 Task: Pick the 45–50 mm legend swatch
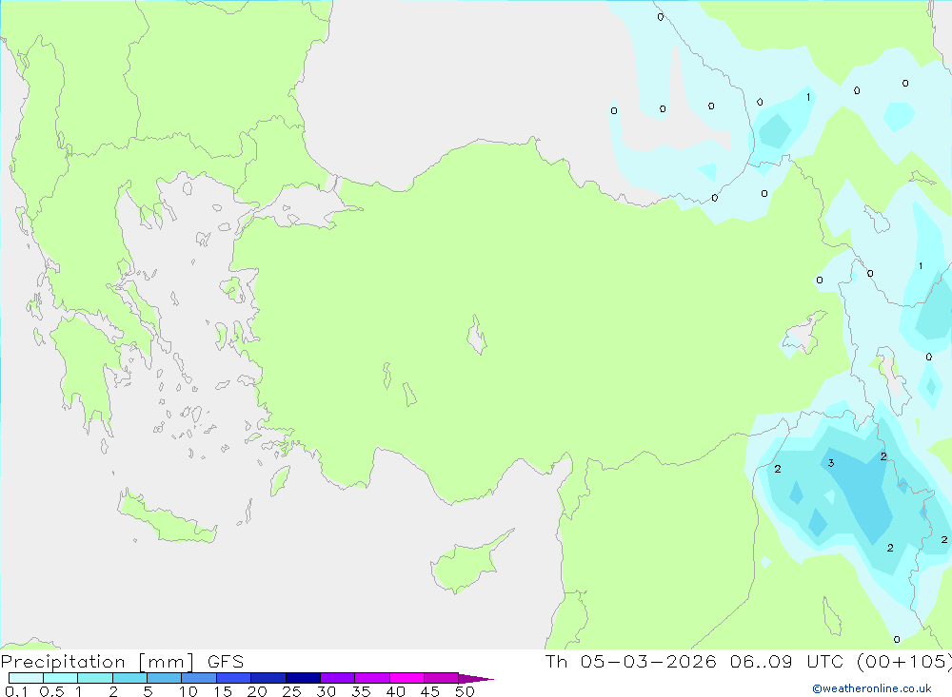[442, 678]
